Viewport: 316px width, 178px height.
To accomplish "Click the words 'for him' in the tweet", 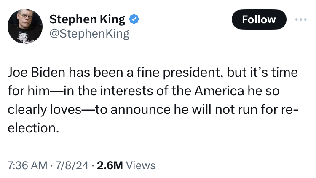I will click(24, 91).
